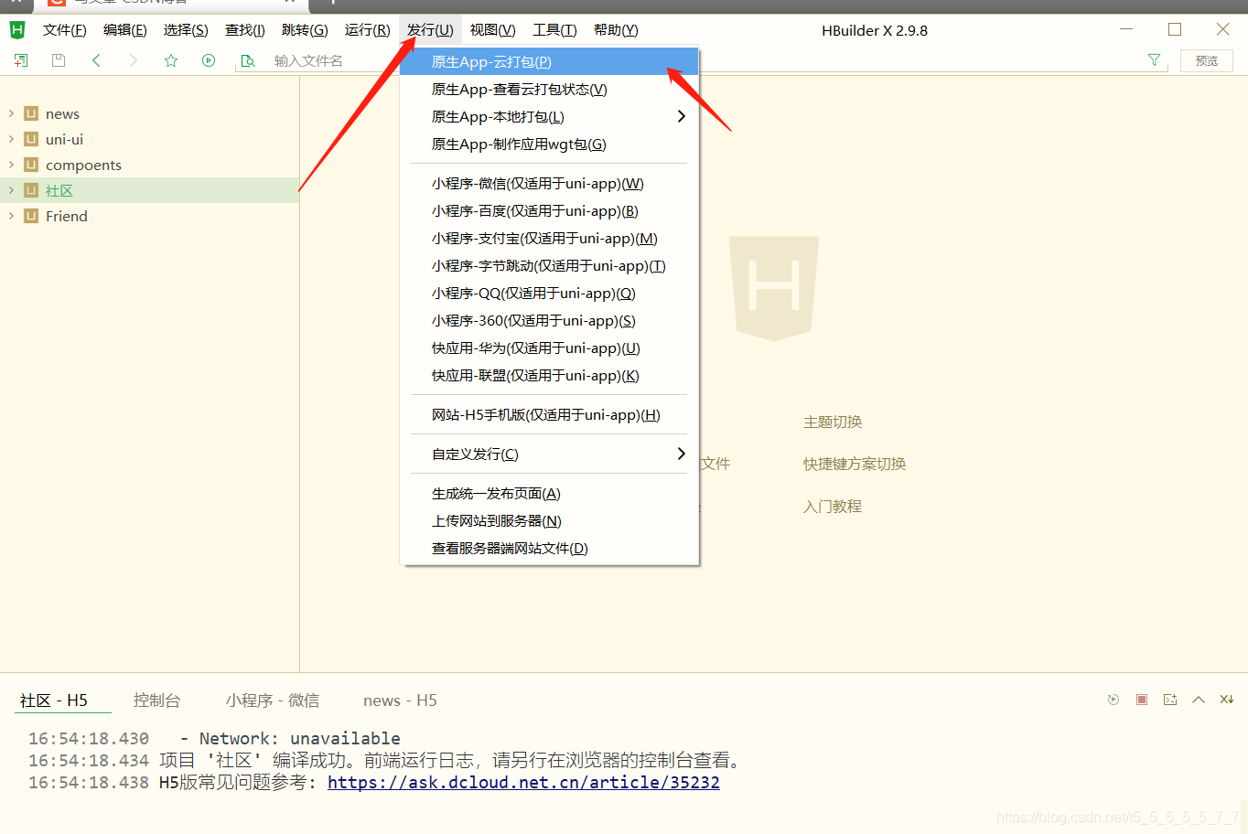
Task: Click the file search icon
Action: 247,61
